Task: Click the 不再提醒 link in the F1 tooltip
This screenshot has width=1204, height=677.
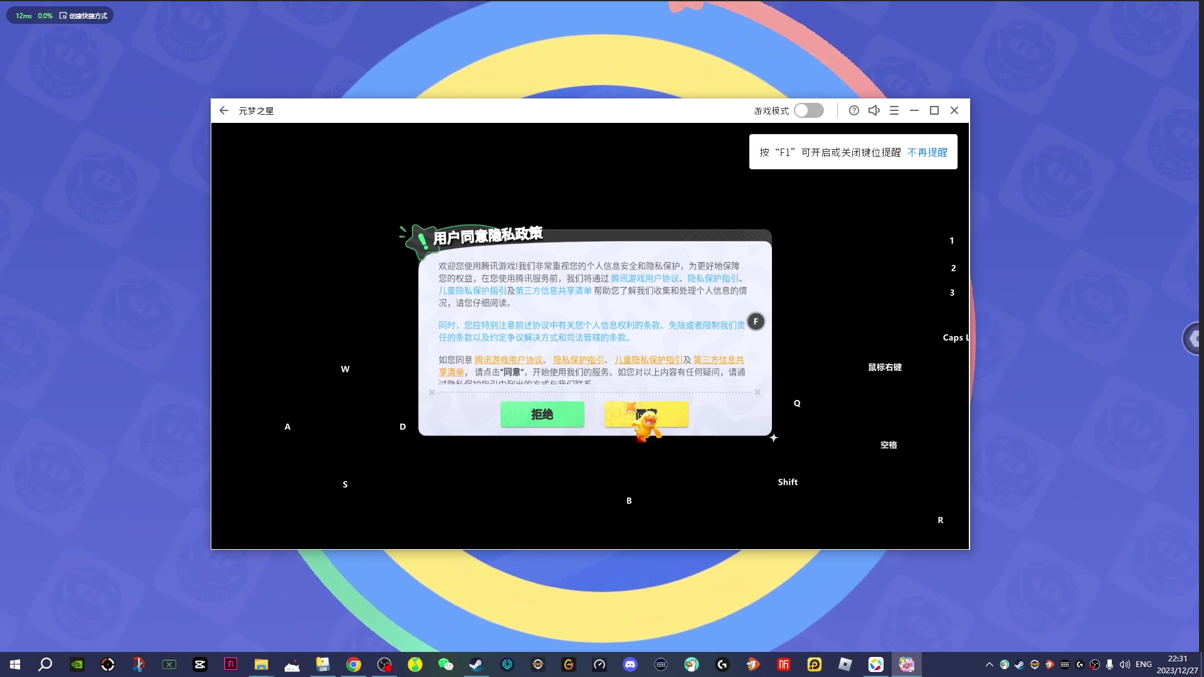Action: (927, 152)
